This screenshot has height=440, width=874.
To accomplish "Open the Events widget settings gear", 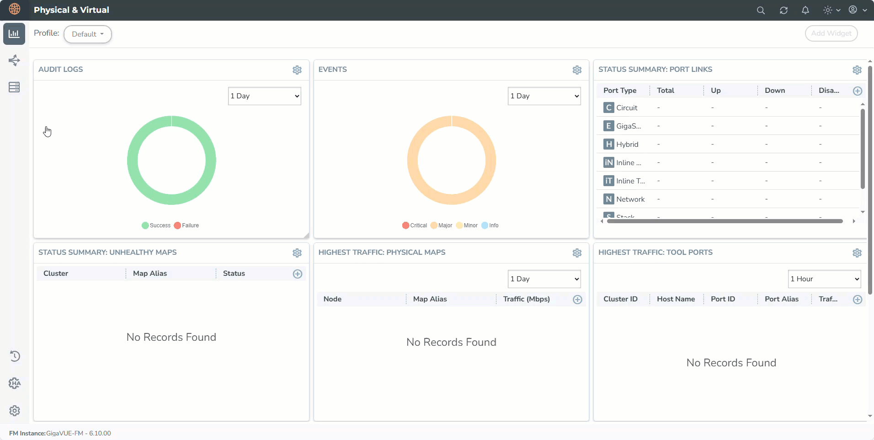I will click(577, 70).
